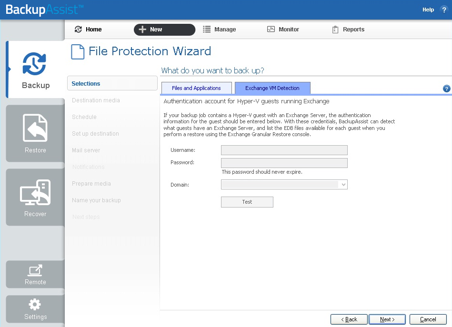Open the Manage menu
452x327 pixels.
225,30
